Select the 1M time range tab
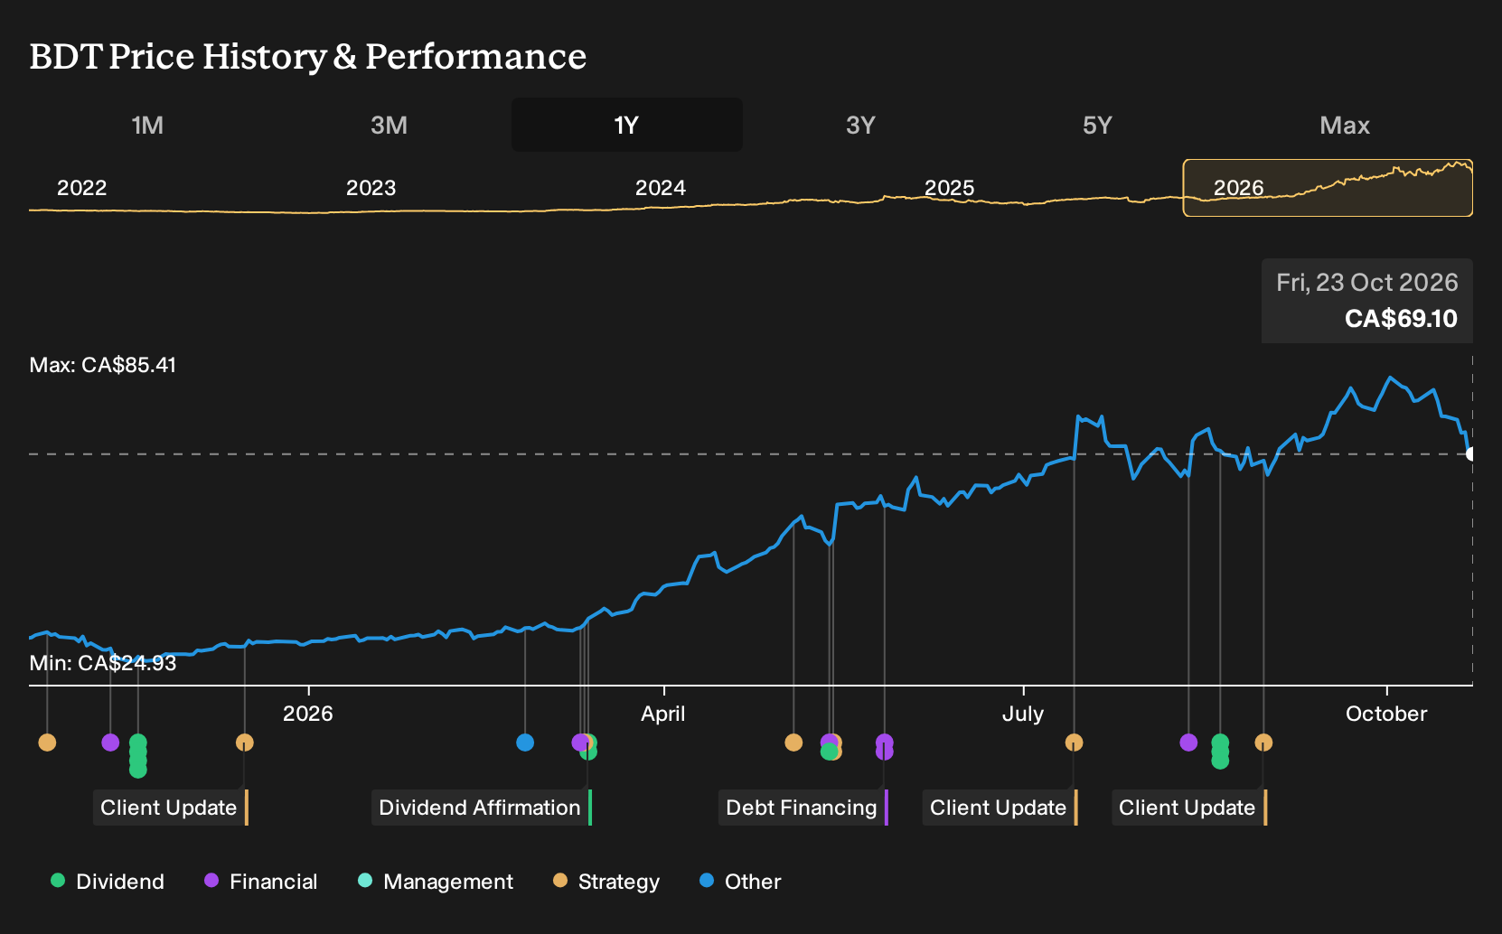The width and height of the screenshot is (1502, 934). pos(147,125)
